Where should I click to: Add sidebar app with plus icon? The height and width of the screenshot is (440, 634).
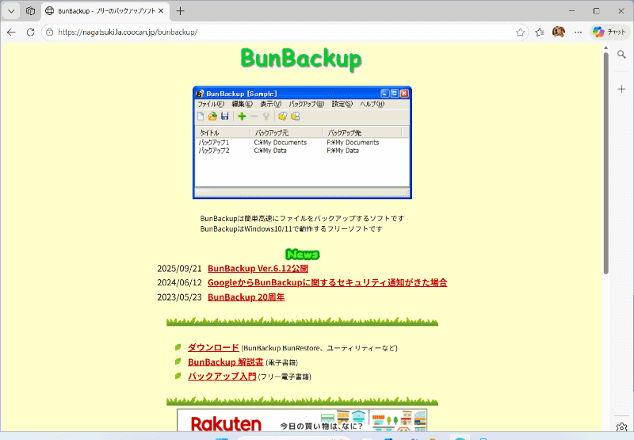[x=622, y=89]
